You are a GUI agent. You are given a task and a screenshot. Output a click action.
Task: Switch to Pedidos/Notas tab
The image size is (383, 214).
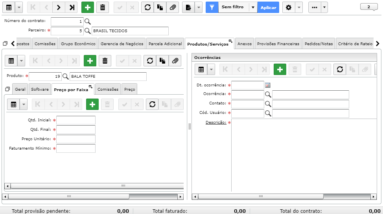319,44
